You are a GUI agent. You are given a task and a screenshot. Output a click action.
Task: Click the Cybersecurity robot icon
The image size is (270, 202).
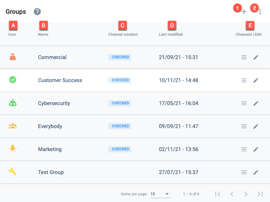pyautogui.click(x=13, y=103)
